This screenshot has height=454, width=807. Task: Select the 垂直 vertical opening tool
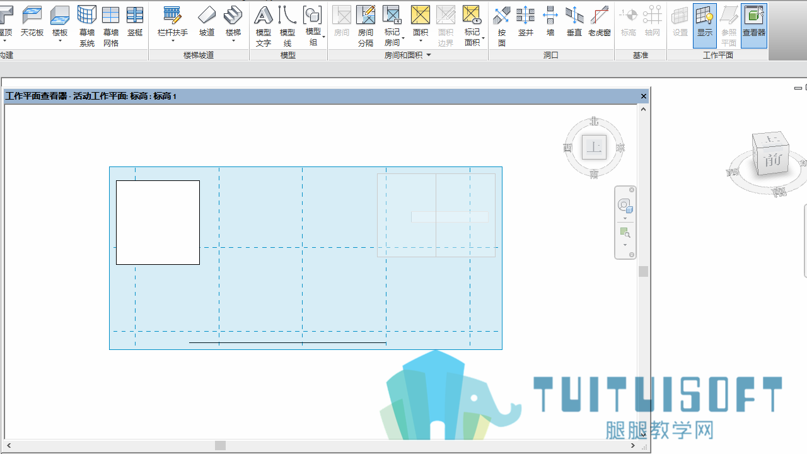point(574,21)
